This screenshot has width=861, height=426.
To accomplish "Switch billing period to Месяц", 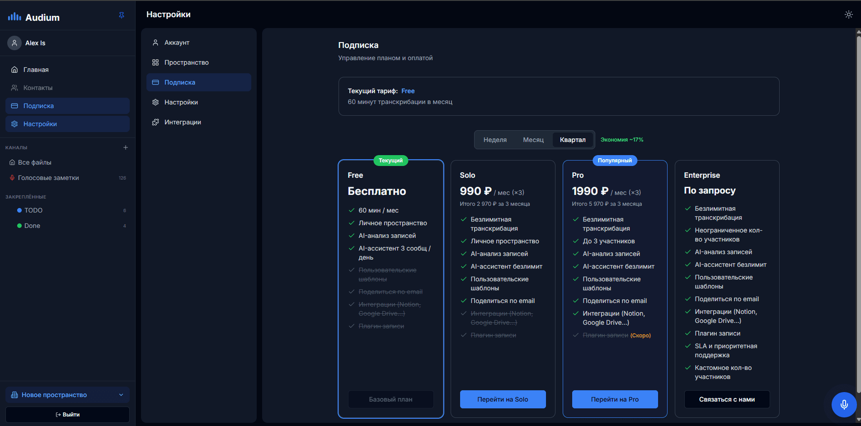I will coord(533,140).
